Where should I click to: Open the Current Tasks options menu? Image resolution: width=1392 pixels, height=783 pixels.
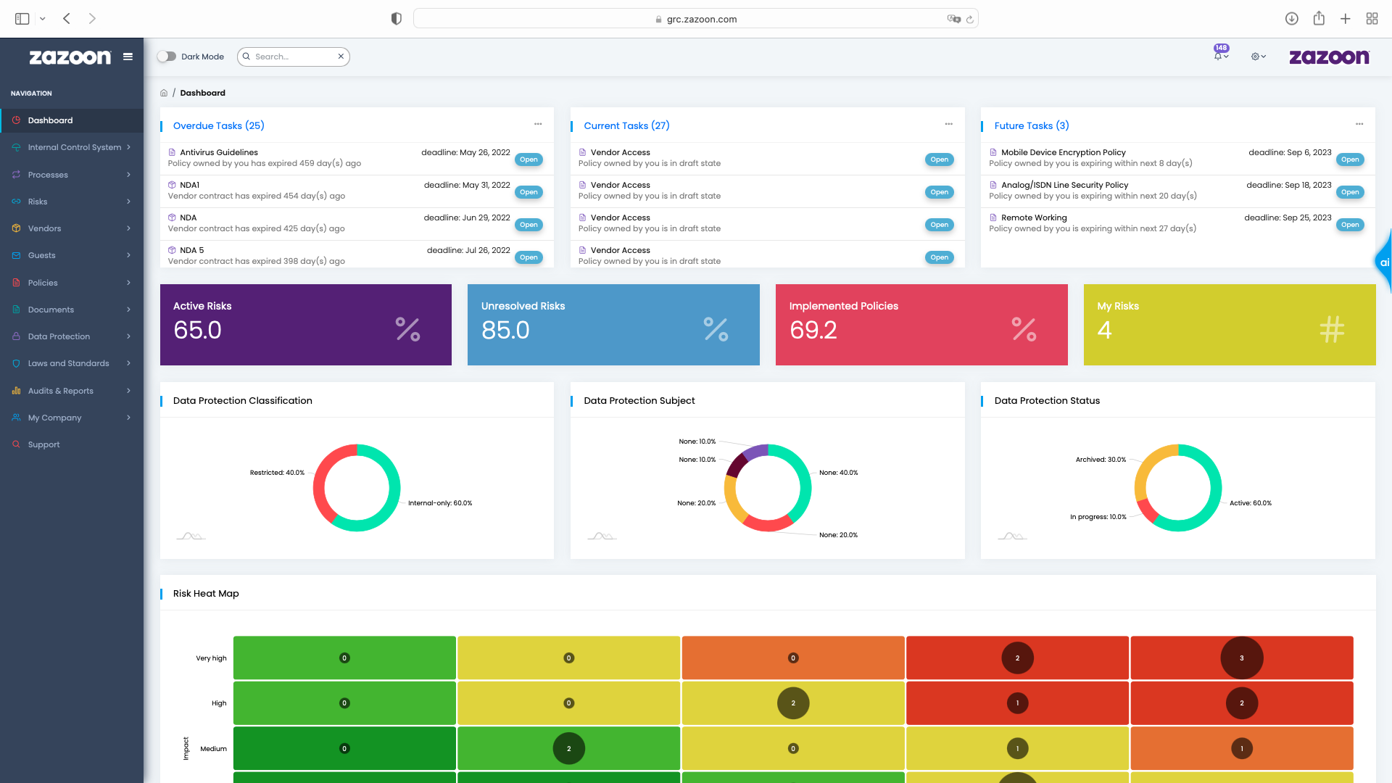[948, 124]
